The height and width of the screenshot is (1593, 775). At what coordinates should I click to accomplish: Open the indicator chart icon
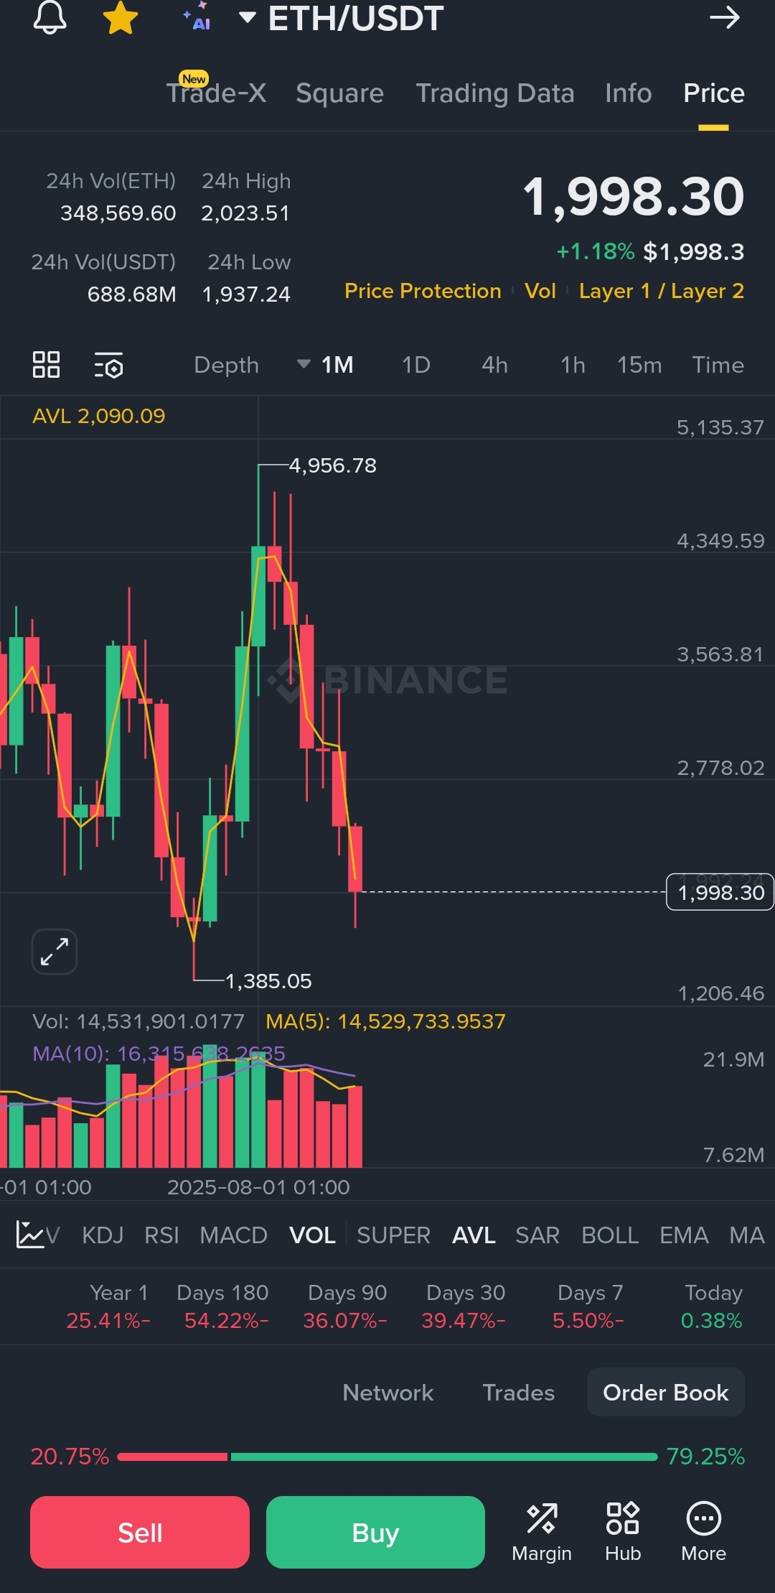30,1235
